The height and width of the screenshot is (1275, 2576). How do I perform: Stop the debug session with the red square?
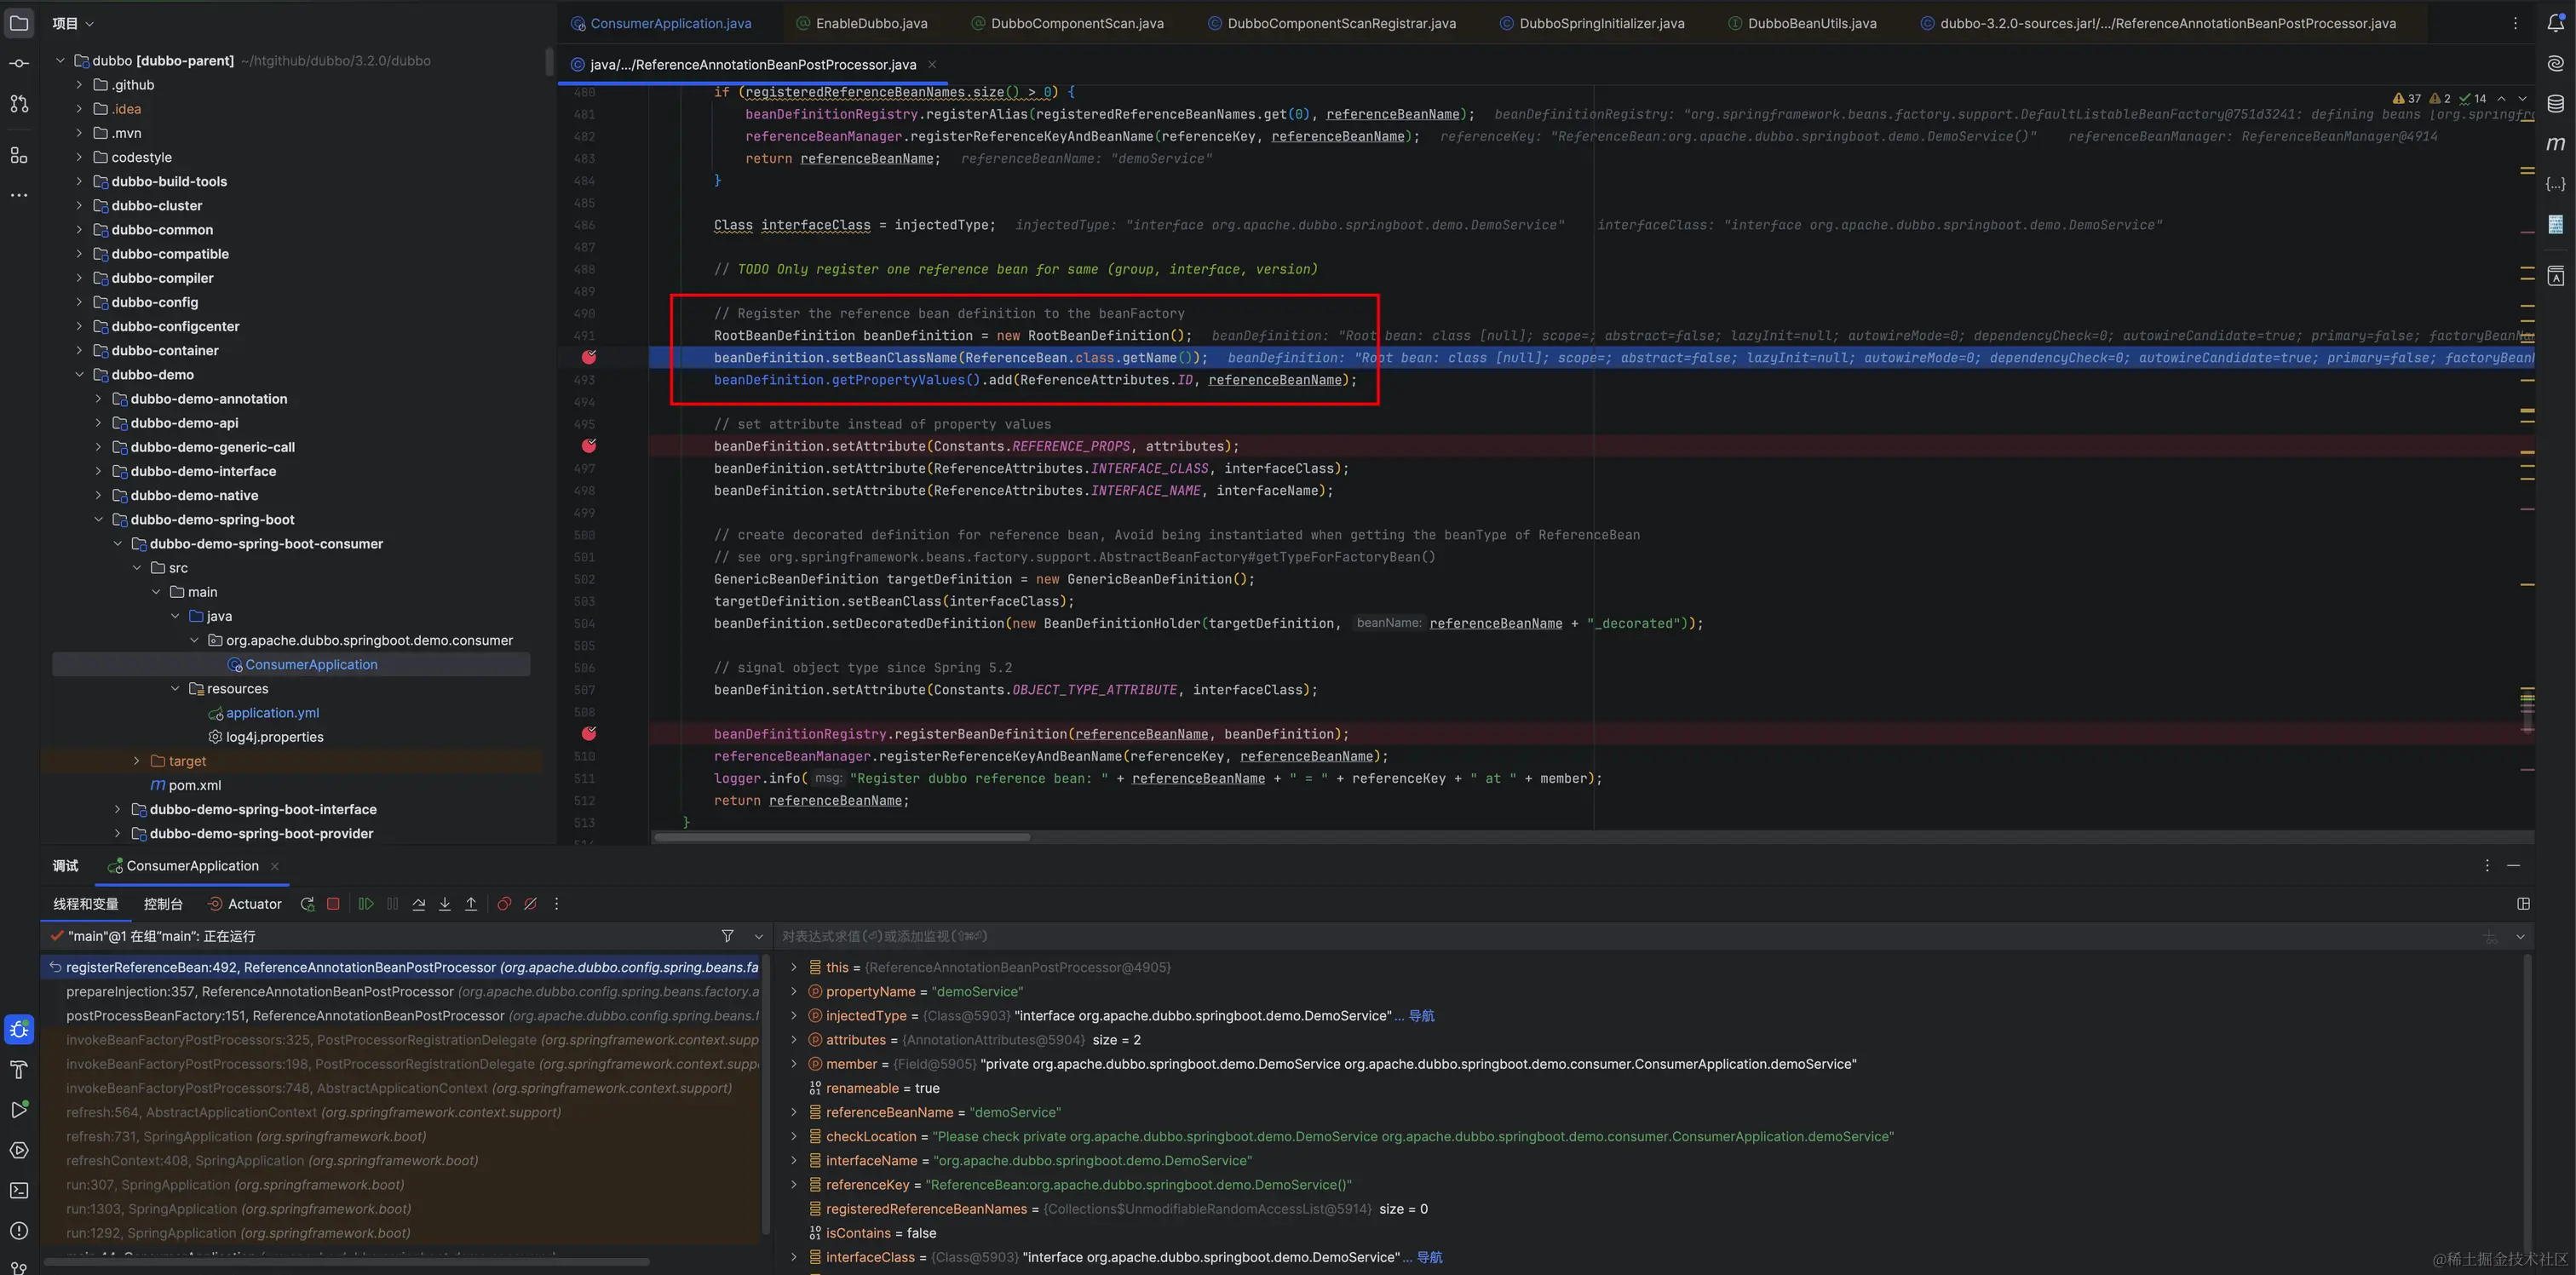[333, 904]
